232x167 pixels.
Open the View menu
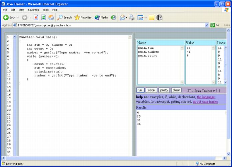tap(21, 10)
